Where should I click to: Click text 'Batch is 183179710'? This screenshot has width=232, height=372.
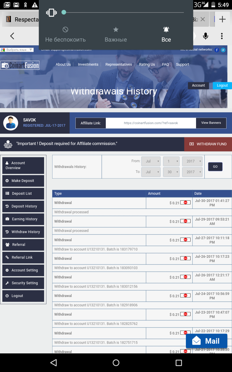pos(122,249)
